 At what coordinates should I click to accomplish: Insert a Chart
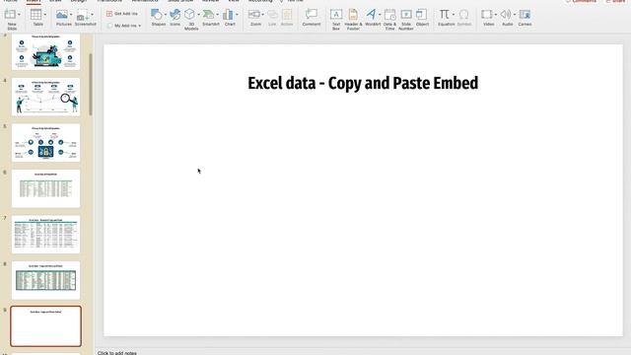tap(228, 15)
